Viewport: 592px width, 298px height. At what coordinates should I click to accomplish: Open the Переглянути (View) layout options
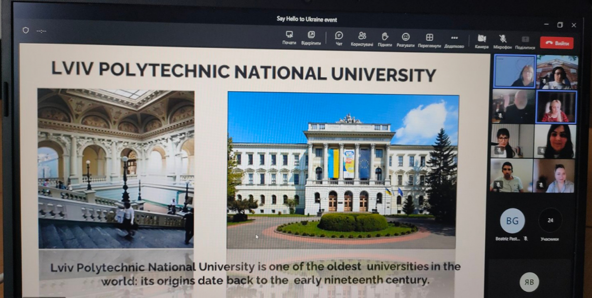pos(429,37)
